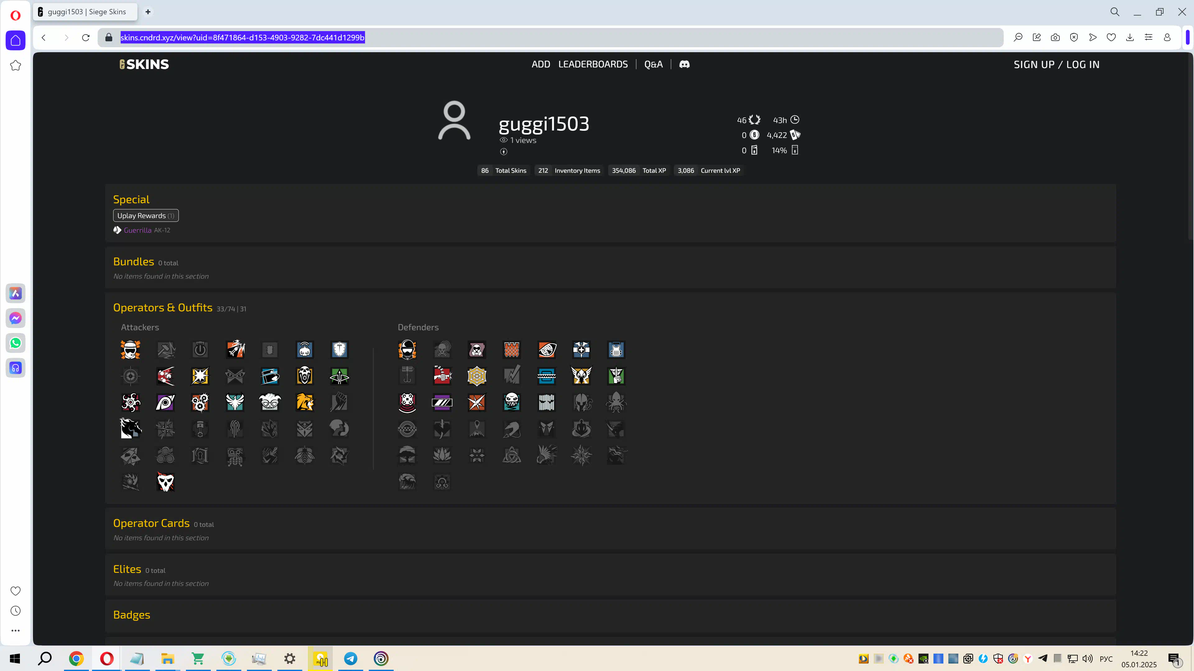Select the yellow Lion operator icon
Image resolution: width=1194 pixels, height=671 pixels.
[x=304, y=402]
